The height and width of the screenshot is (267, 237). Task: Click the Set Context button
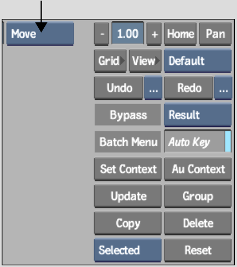[128, 169]
